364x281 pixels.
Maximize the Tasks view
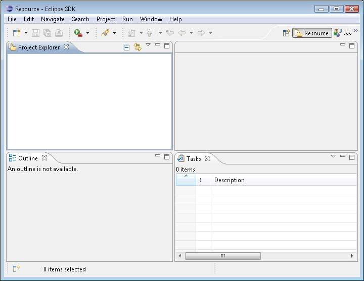coord(352,157)
